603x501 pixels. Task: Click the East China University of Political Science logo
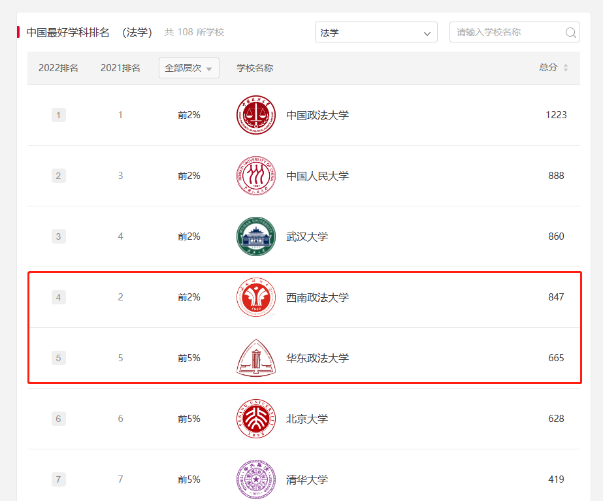pyautogui.click(x=256, y=358)
